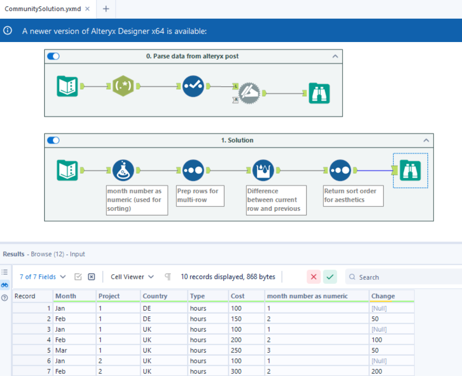462x376 pixels.
Task: Click the red X to filter error records
Action: point(313,277)
